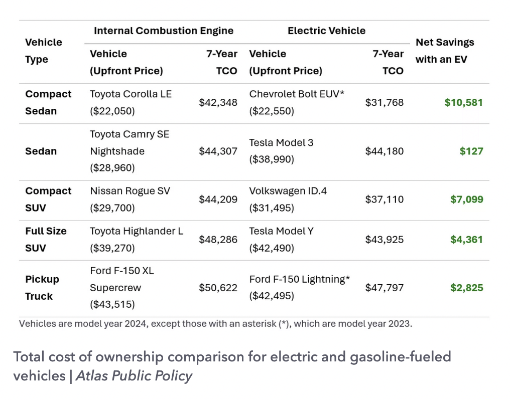510x400 pixels.
Task: Click the $2,825 net savings value
Action: point(466,288)
